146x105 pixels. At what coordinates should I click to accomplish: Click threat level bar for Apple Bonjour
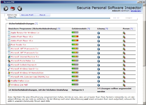pos(75,33)
